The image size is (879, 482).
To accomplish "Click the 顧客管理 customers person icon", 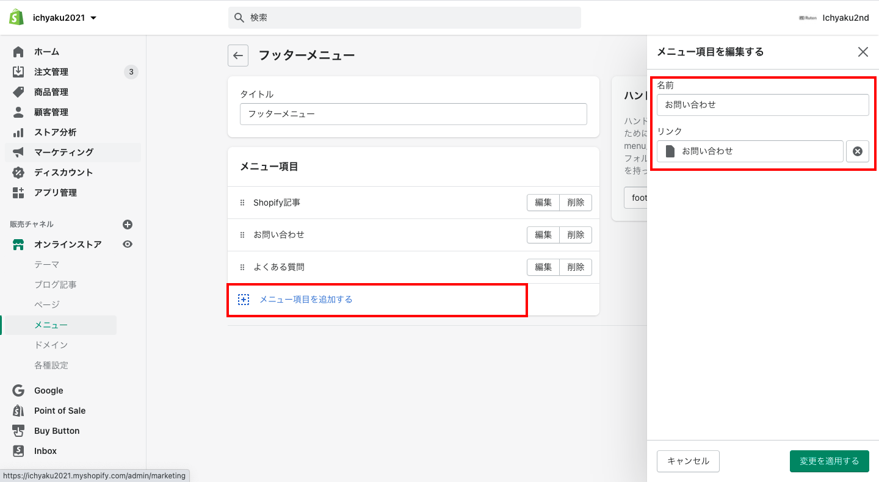I will pos(18,112).
